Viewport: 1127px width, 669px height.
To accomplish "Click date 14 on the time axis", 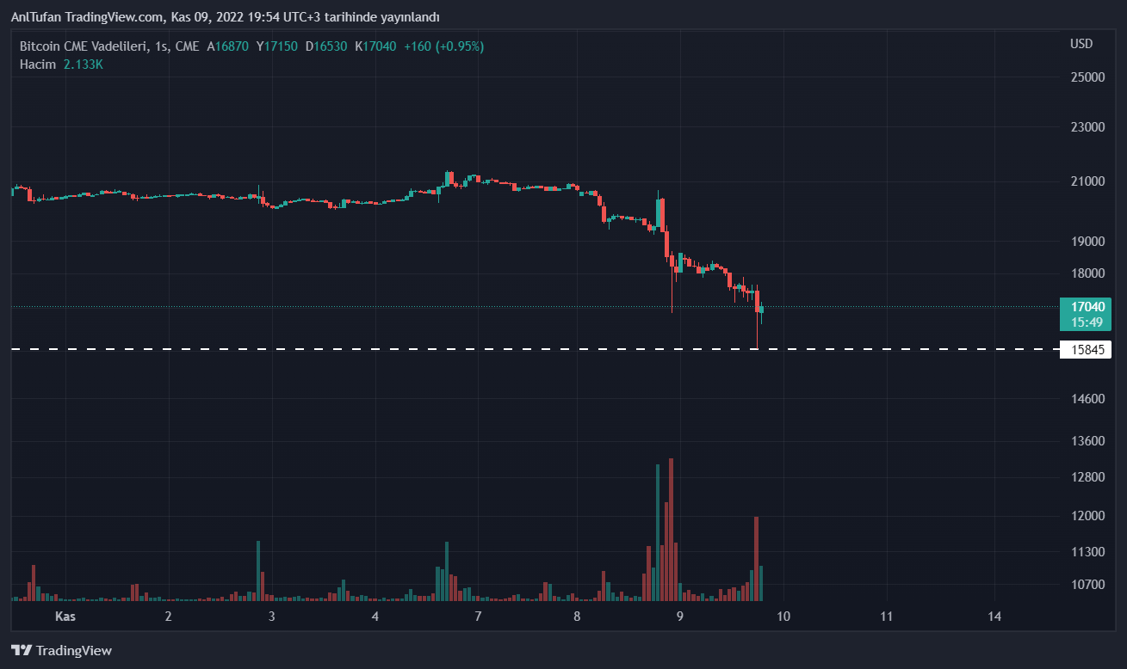I will coord(995,617).
